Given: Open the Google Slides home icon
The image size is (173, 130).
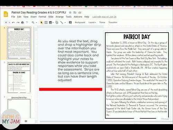Looking at the screenshot, I should 6,14.
